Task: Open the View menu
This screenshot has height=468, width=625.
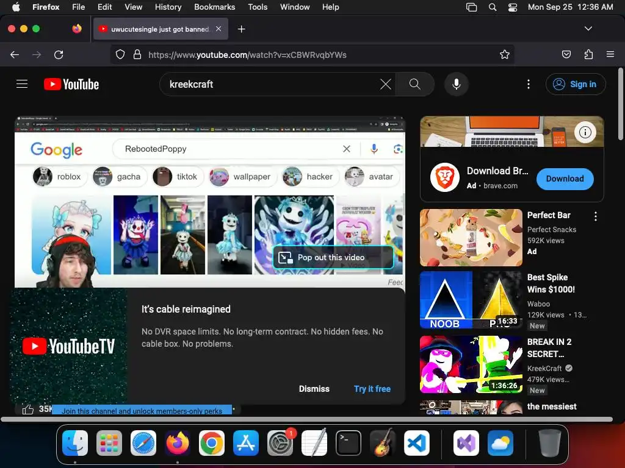Action: pos(133,7)
